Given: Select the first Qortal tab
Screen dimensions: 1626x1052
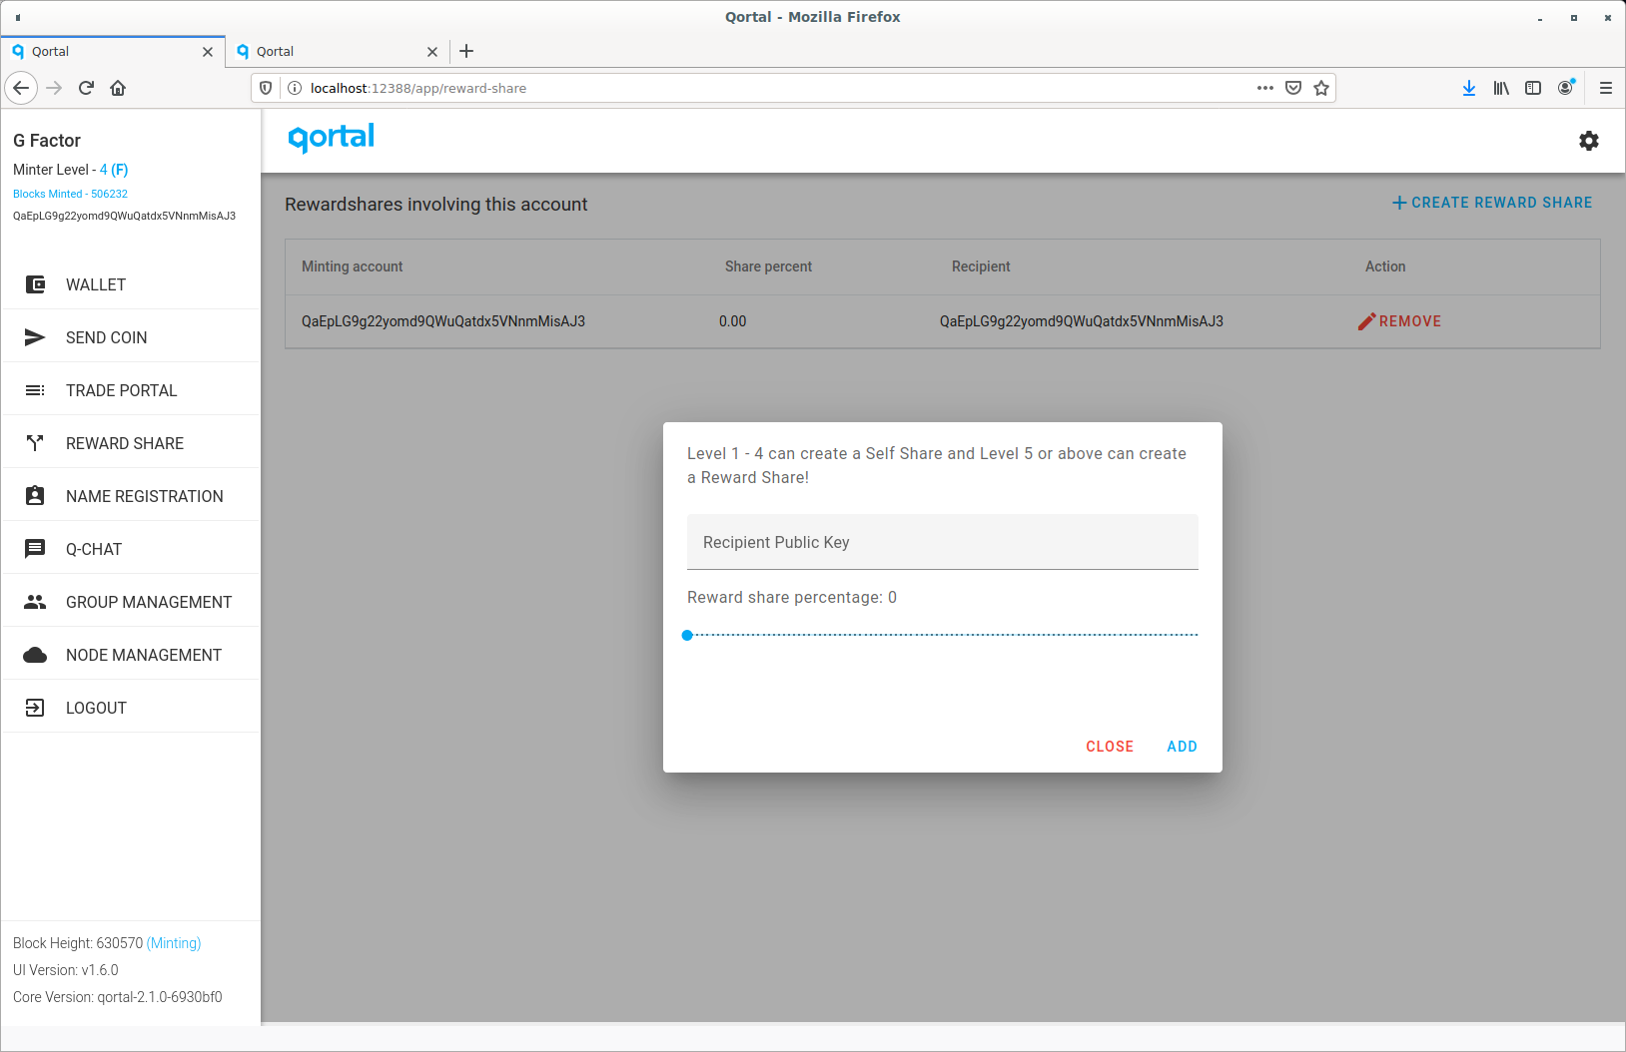Looking at the screenshot, I should [112, 52].
